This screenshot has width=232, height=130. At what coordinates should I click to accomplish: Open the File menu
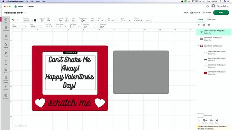(x=27, y=1)
